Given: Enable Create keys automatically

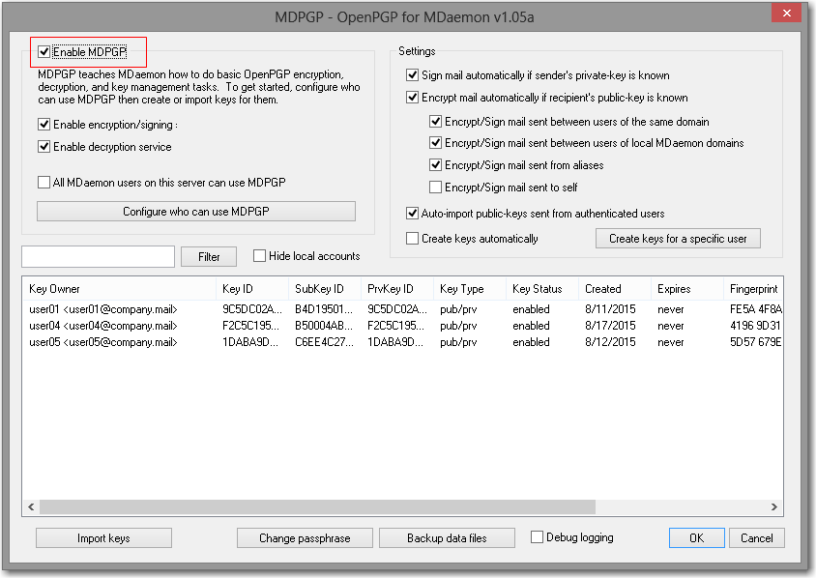Looking at the screenshot, I should coord(413,238).
